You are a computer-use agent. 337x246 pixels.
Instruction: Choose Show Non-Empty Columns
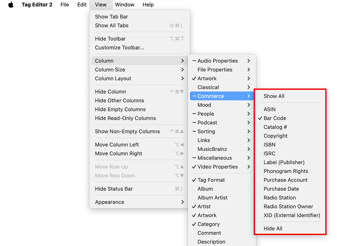coord(139,132)
